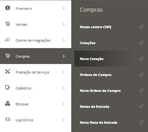Screen dimensions: 148x132
Task: Toggle pin beside Nova Nota de Entrada
Action: [x=142, y=123]
